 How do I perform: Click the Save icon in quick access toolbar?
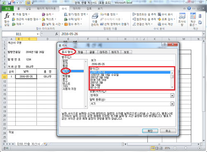coord(9,3)
